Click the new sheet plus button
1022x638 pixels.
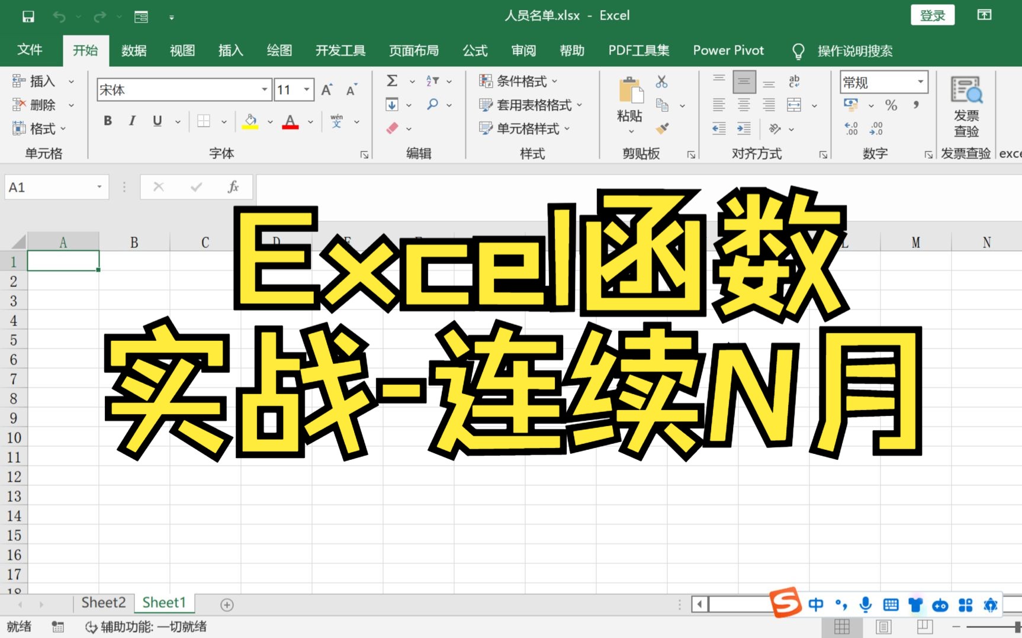(226, 604)
